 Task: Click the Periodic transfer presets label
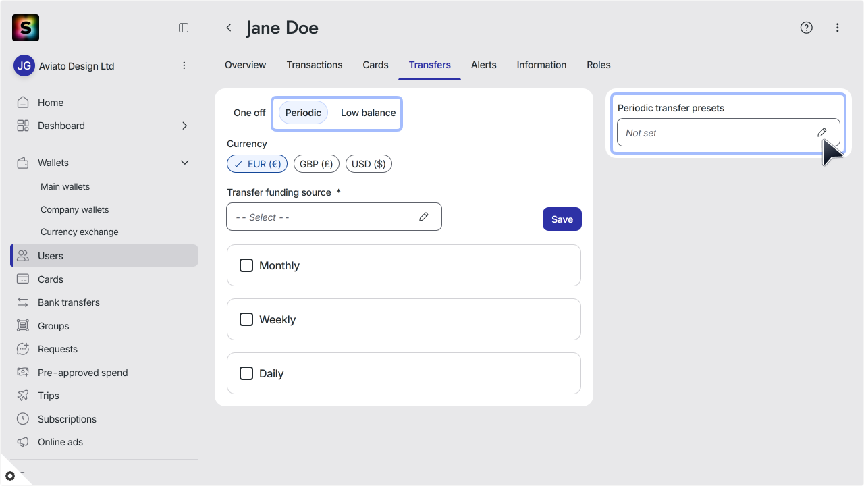tap(671, 108)
